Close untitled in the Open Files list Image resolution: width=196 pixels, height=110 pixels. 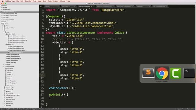(2, 7)
